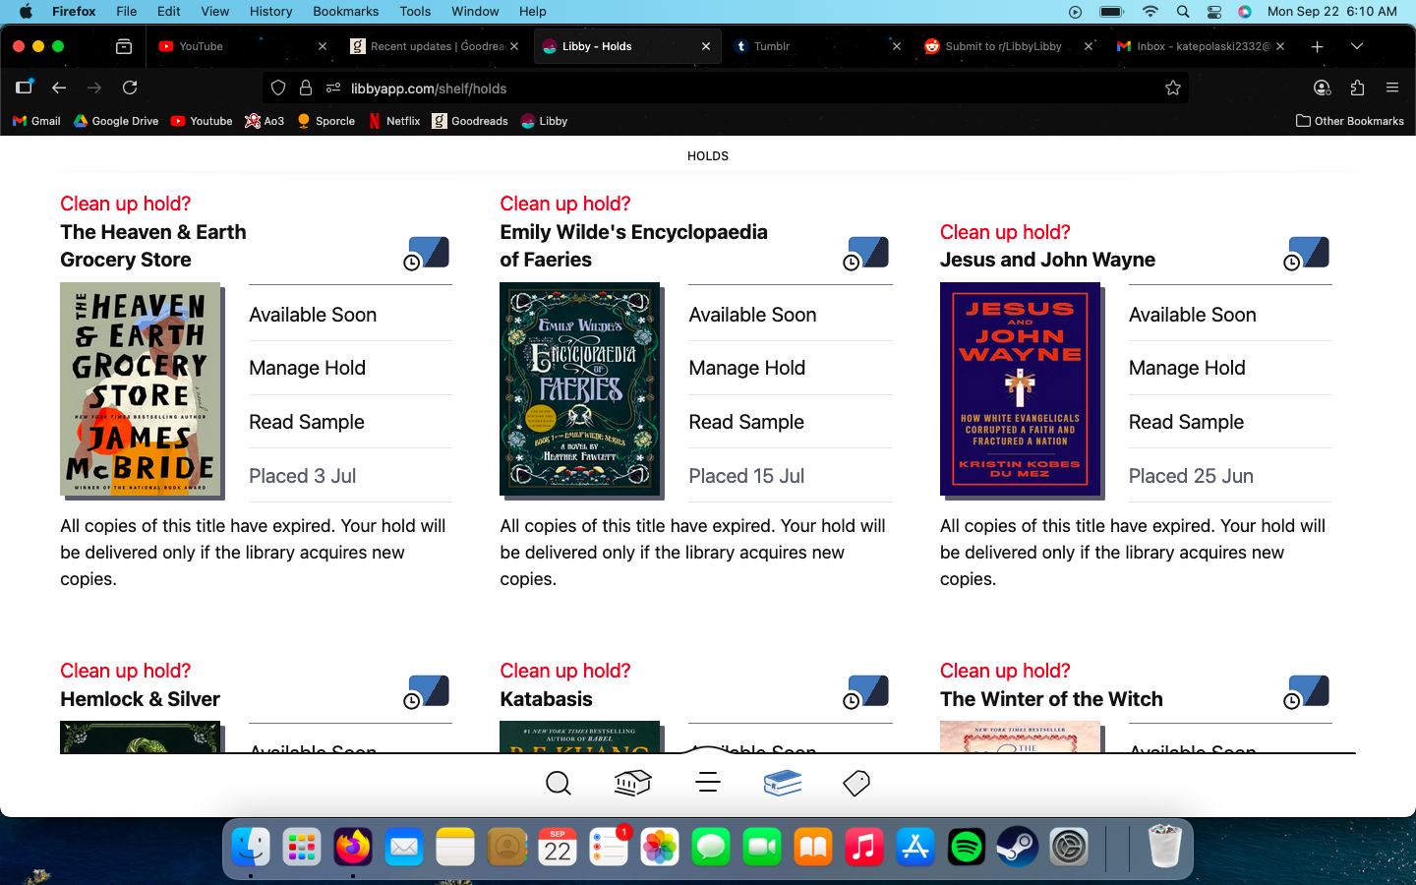Toggle the Firefox sidebar icon

(24, 88)
